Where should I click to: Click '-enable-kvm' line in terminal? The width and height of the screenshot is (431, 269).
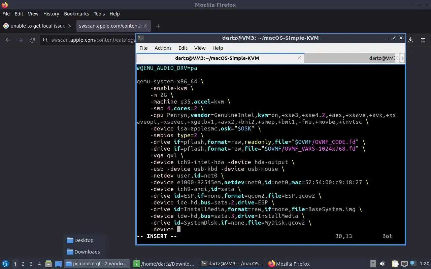[x=172, y=88]
